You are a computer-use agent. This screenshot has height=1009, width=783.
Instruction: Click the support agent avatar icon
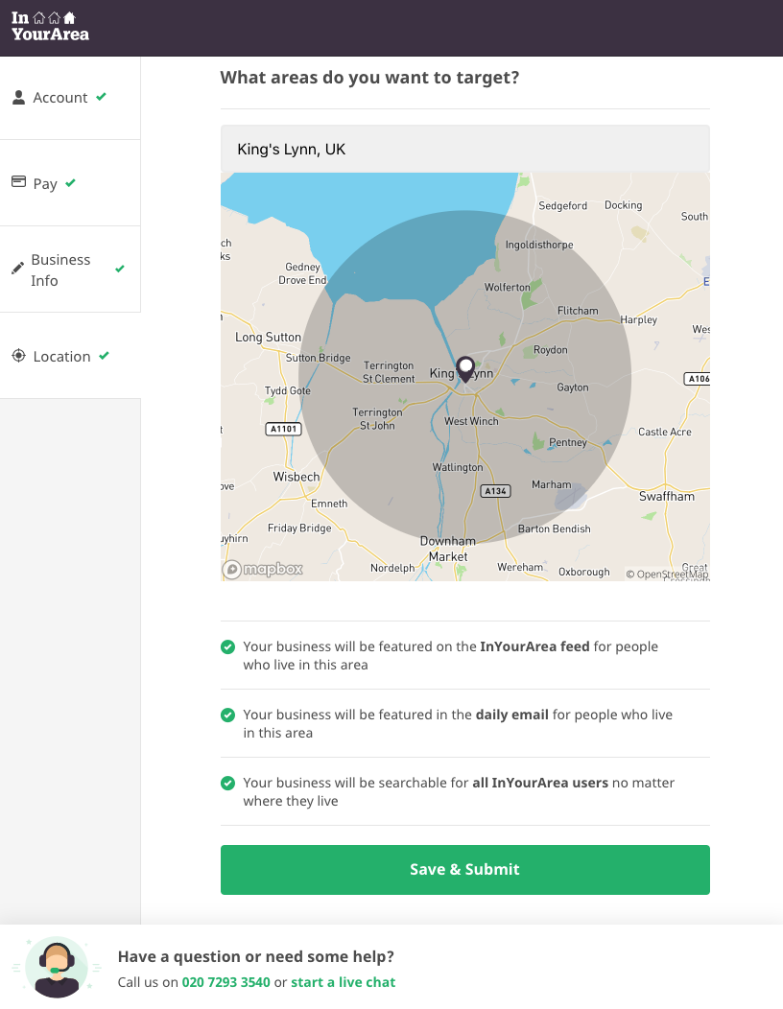pos(57,967)
